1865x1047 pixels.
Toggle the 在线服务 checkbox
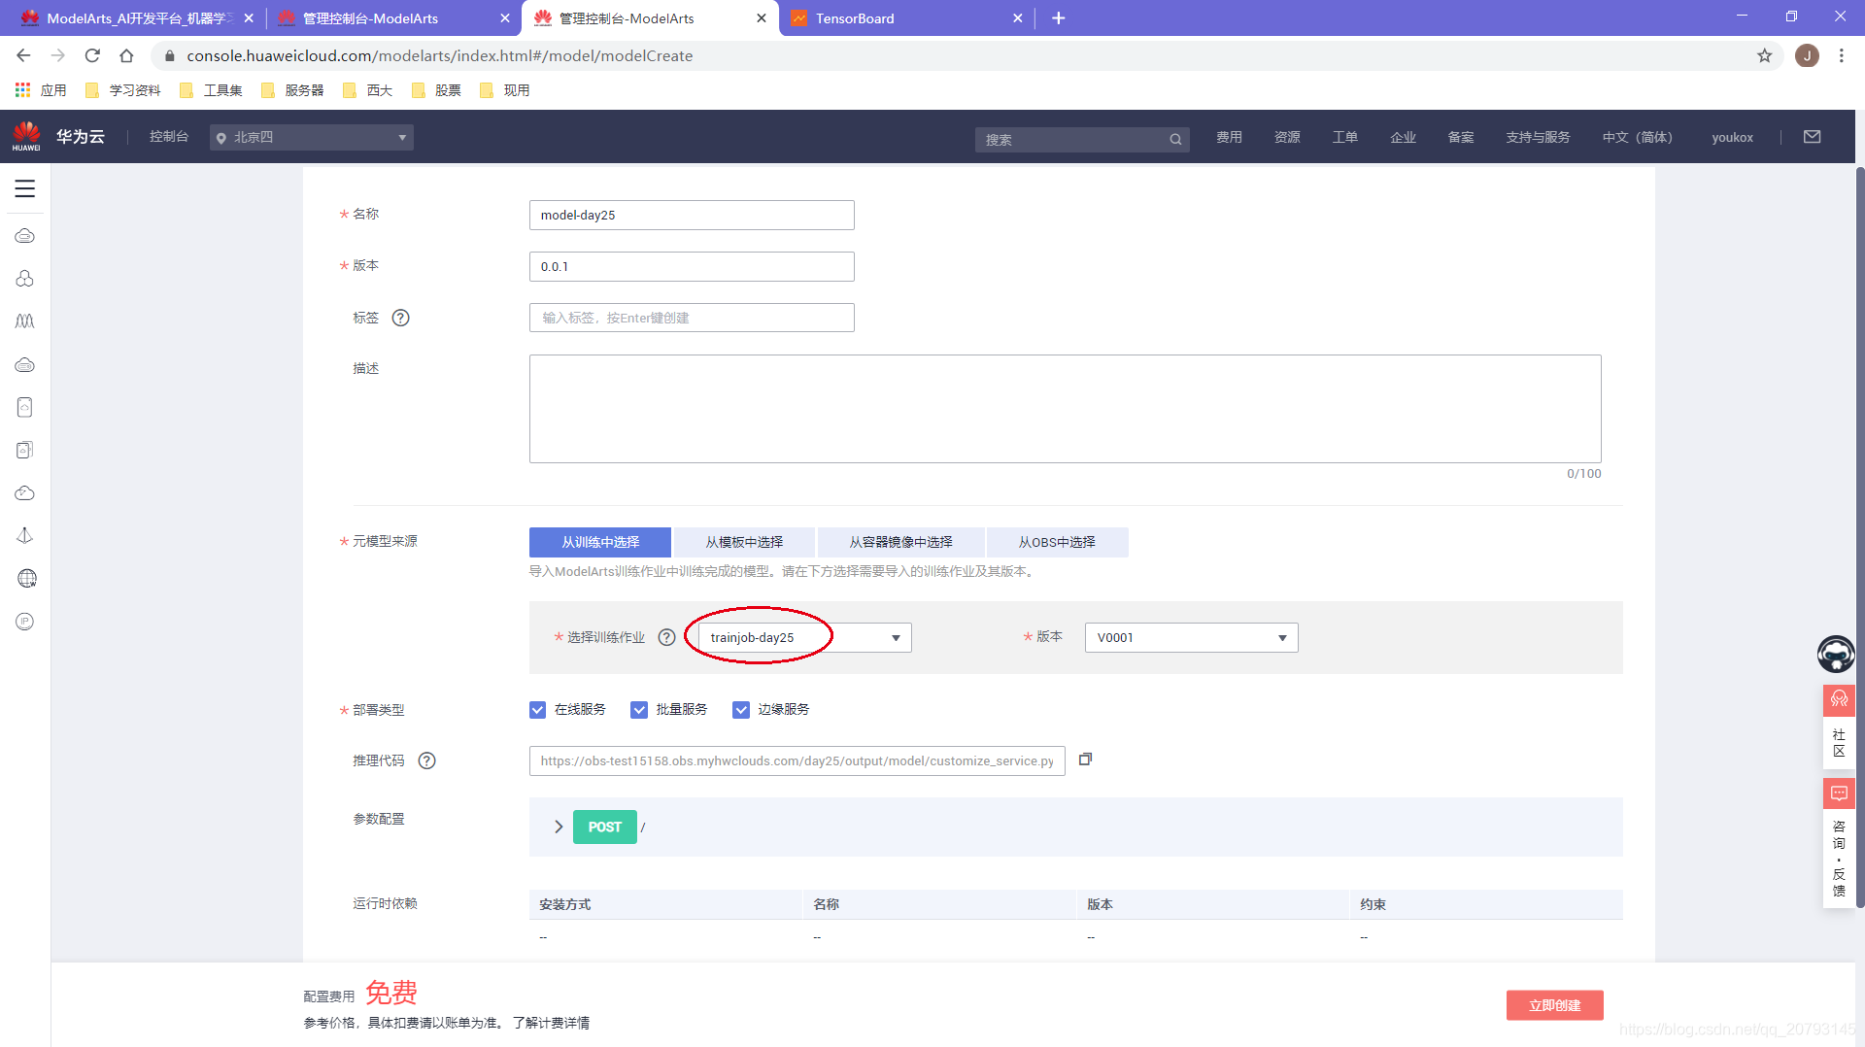point(537,710)
